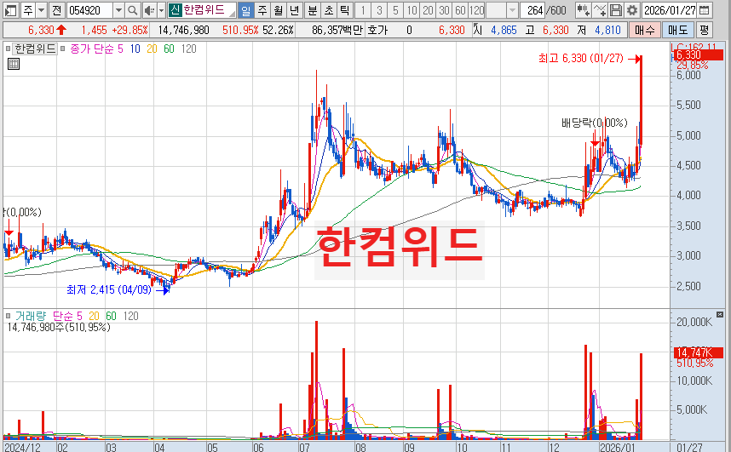This screenshot has height=452, width=731.
Task: Click the gray 120 price MA label
Action: [x=188, y=49]
